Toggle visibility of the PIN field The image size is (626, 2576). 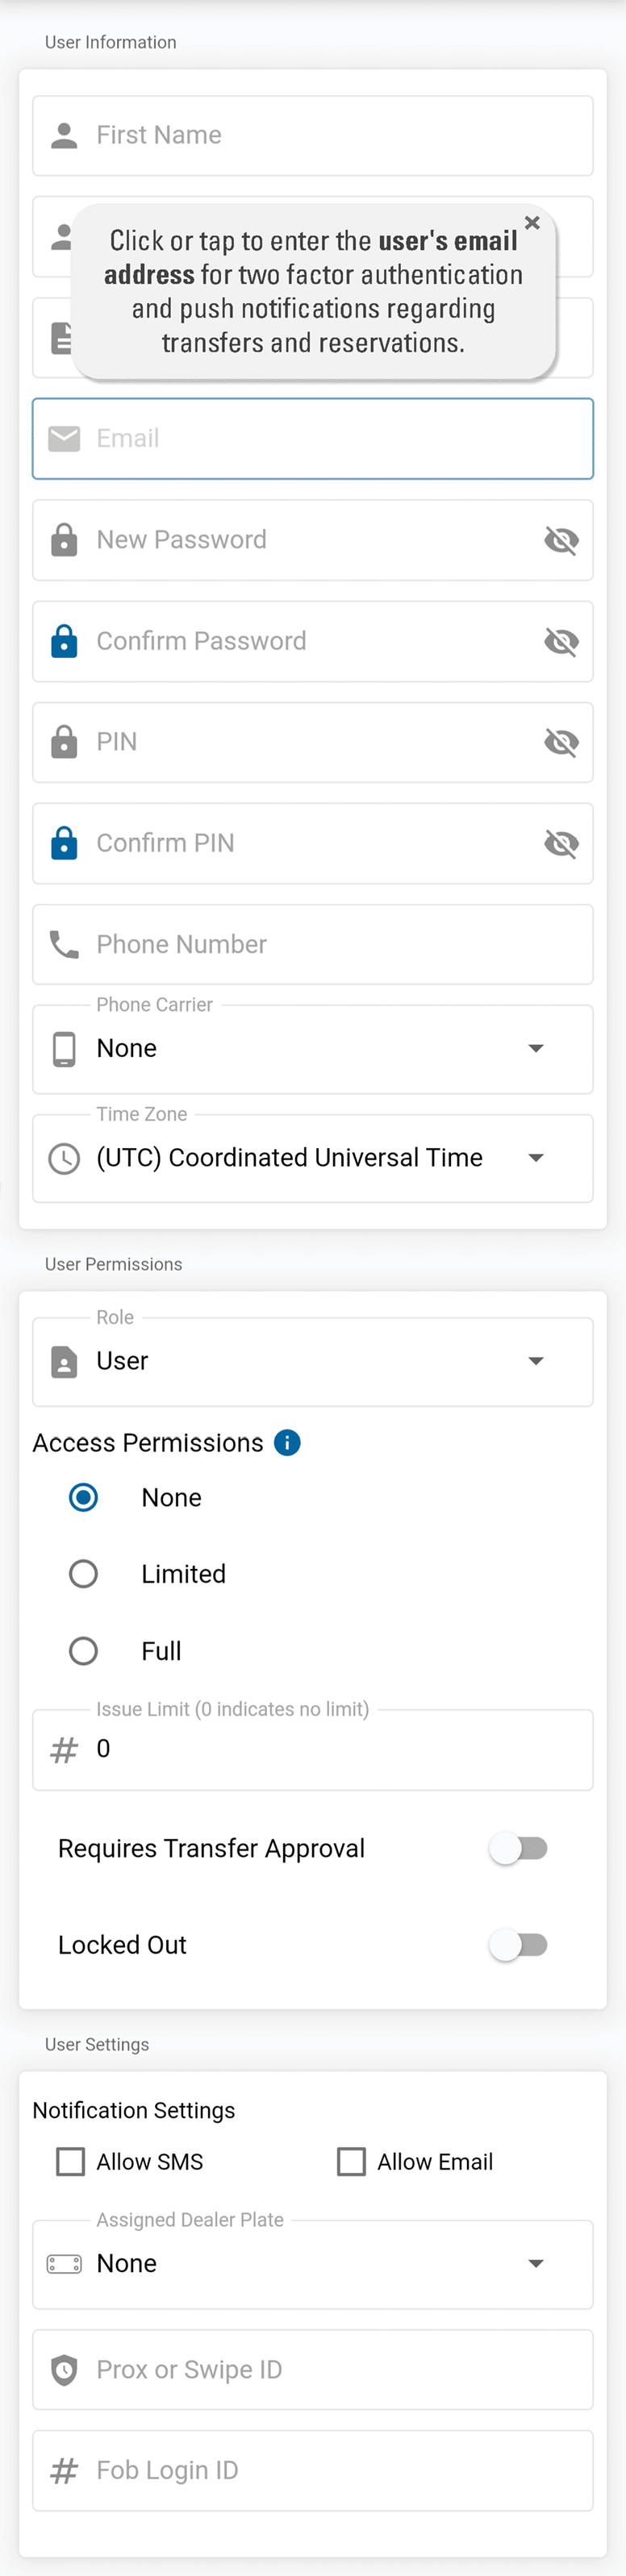click(x=561, y=742)
